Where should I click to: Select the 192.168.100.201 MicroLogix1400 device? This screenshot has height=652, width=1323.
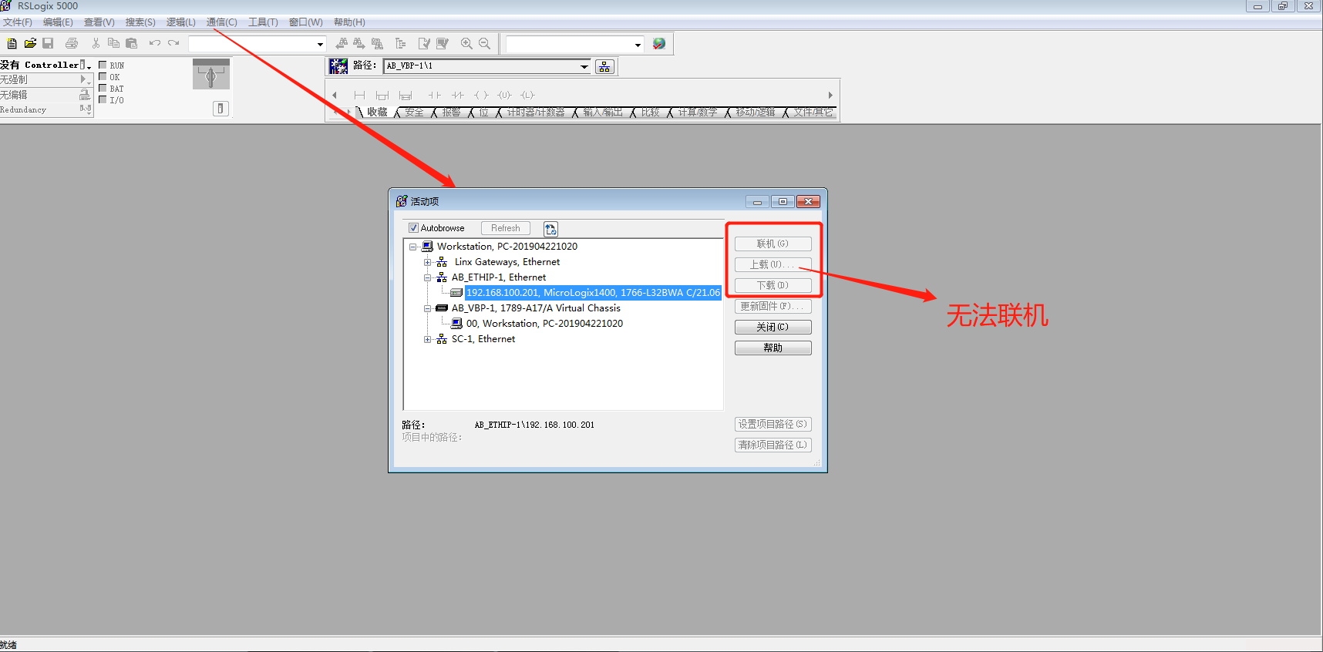pos(592,293)
